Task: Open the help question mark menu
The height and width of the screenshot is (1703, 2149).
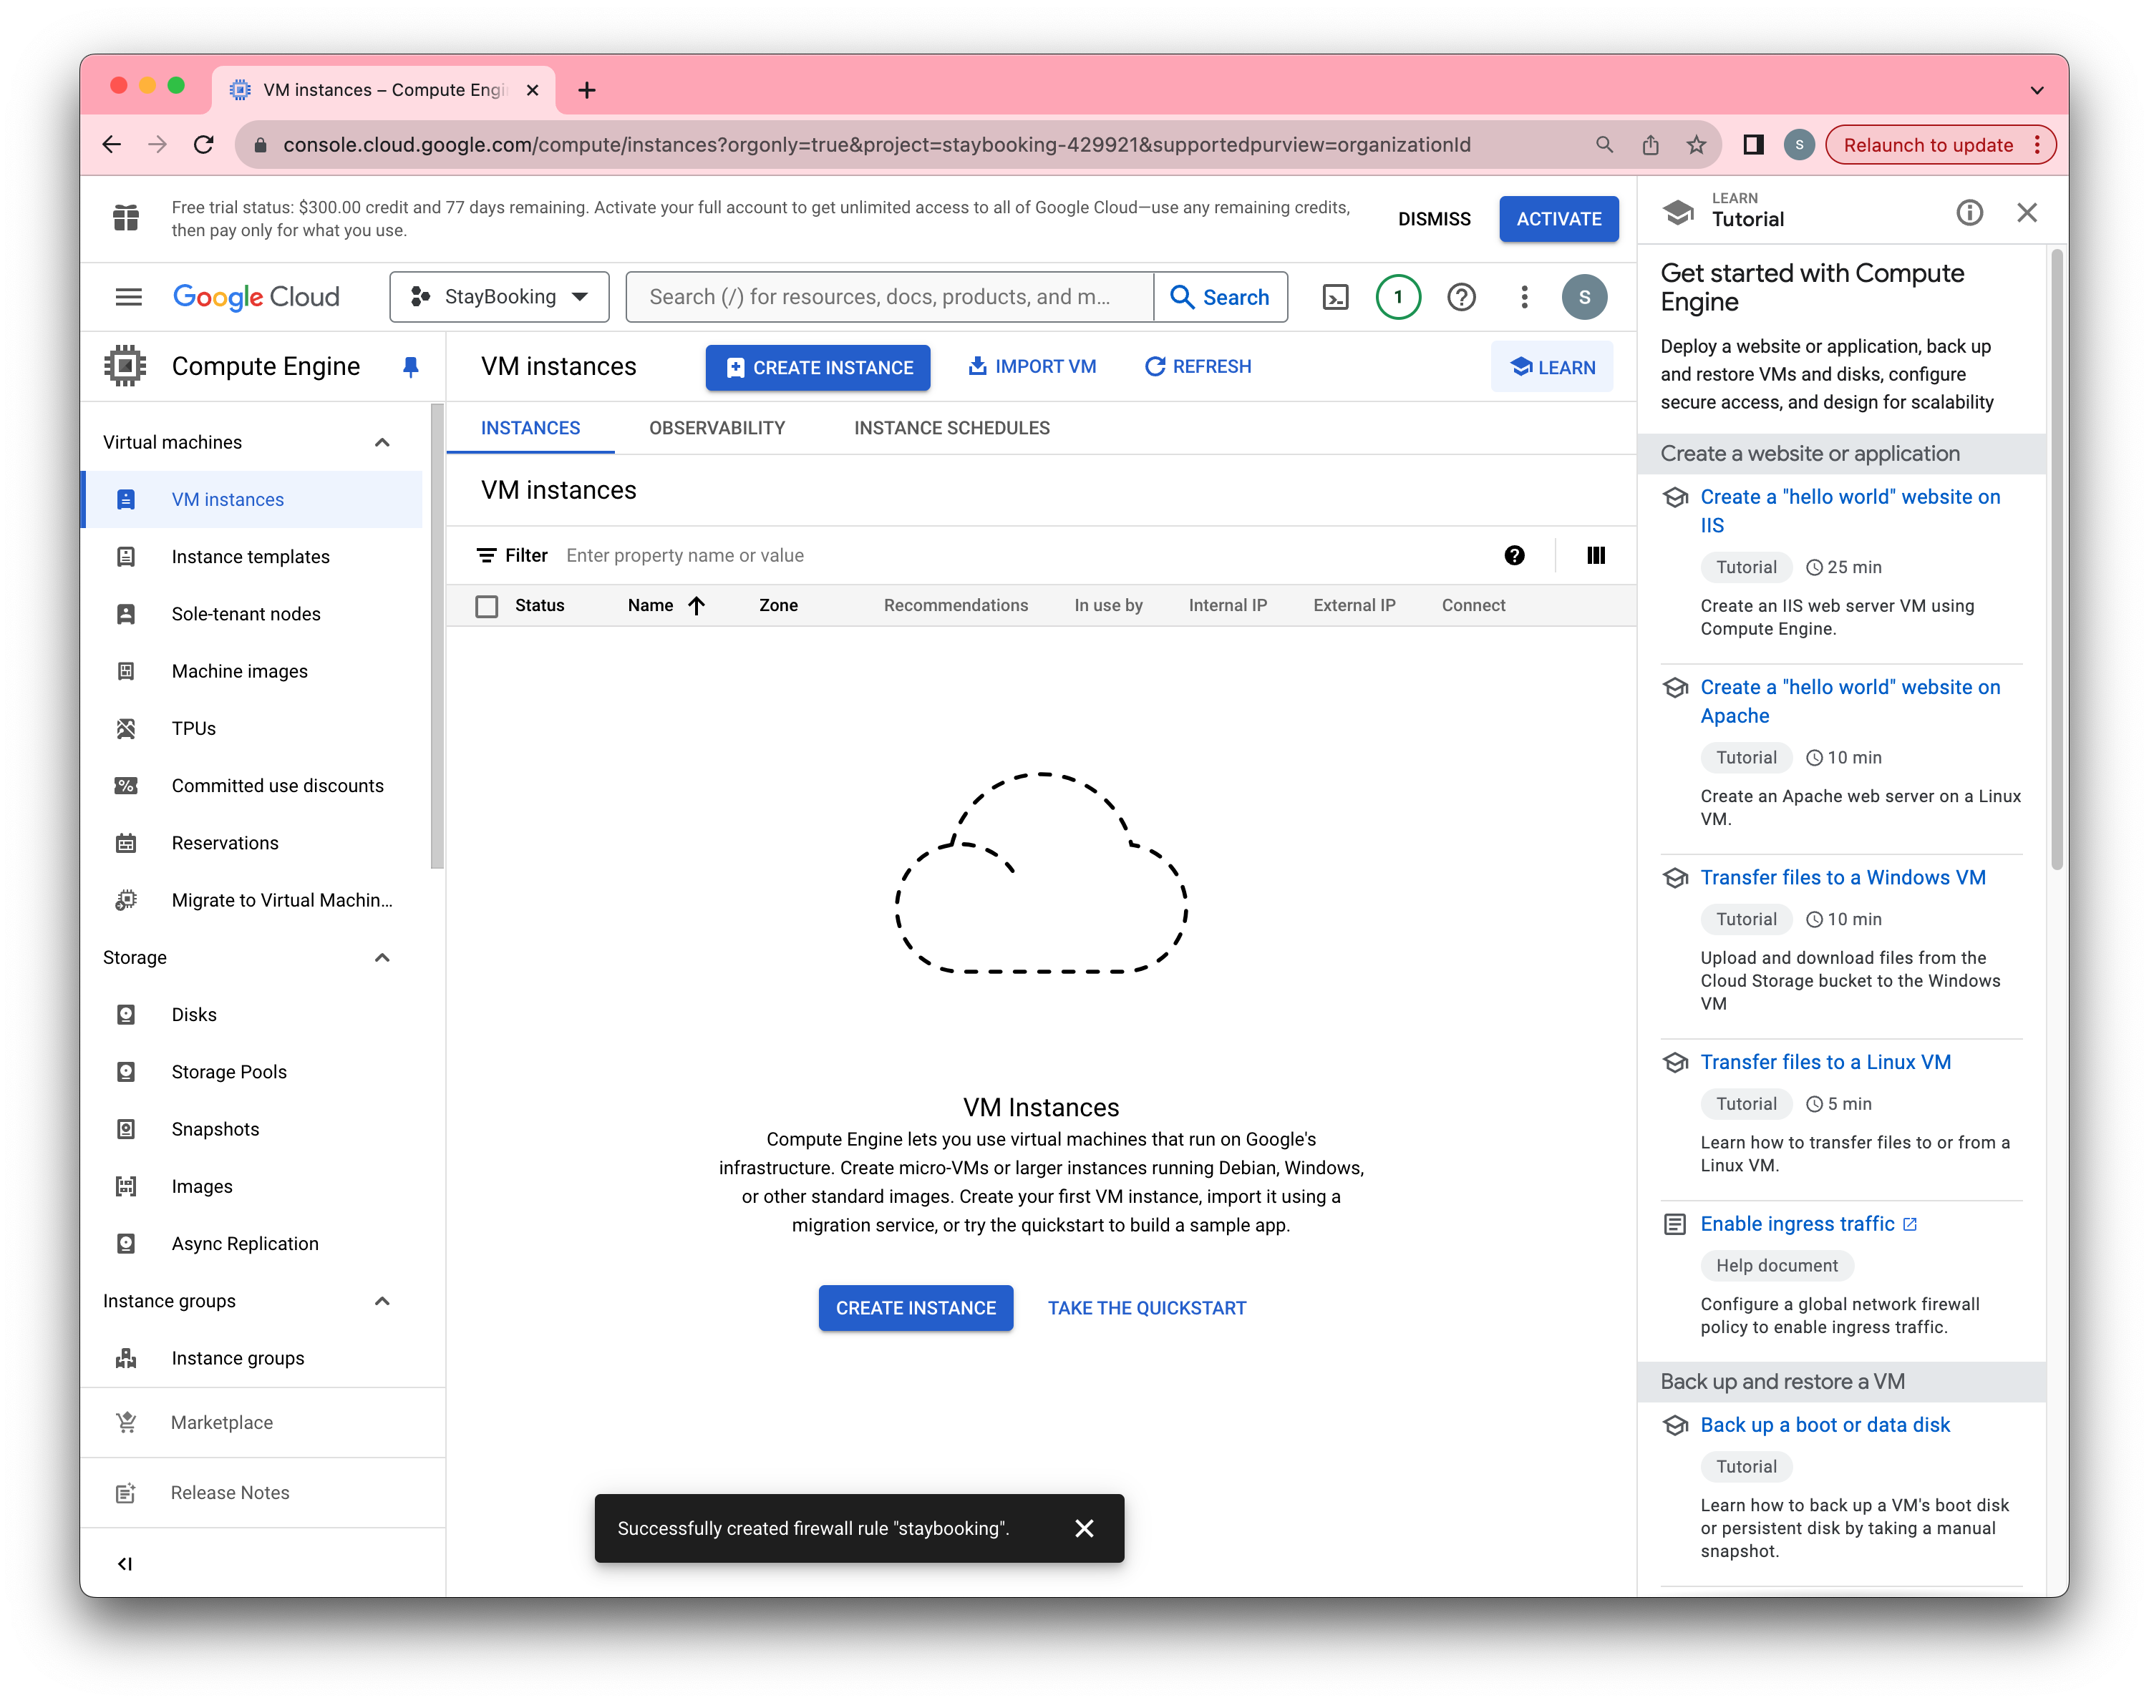Action: click(1460, 297)
